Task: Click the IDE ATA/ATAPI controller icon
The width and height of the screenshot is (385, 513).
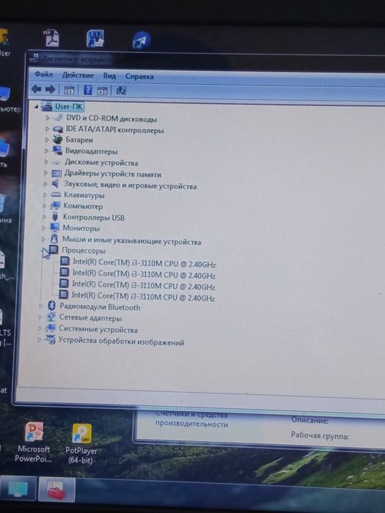Action: 58,129
